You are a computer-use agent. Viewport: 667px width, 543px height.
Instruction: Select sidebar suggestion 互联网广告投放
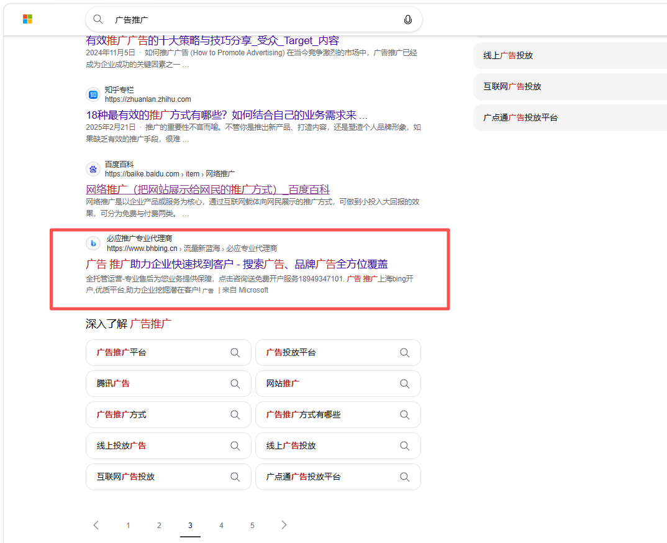570,87
